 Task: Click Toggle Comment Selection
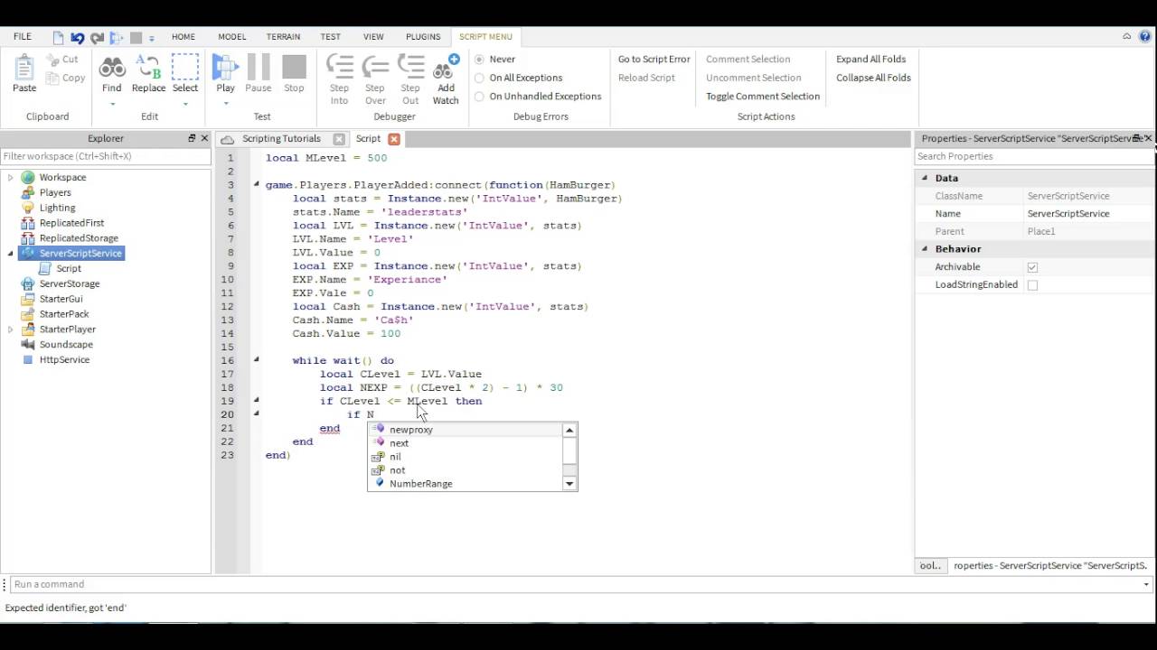pyautogui.click(x=763, y=97)
